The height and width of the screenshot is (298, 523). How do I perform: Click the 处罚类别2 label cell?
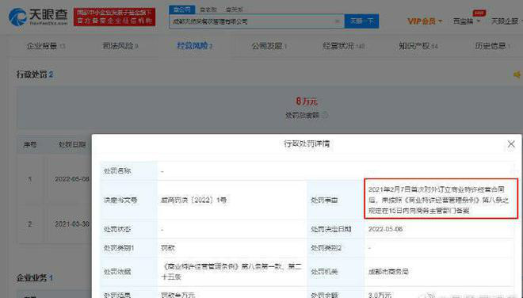336,248
